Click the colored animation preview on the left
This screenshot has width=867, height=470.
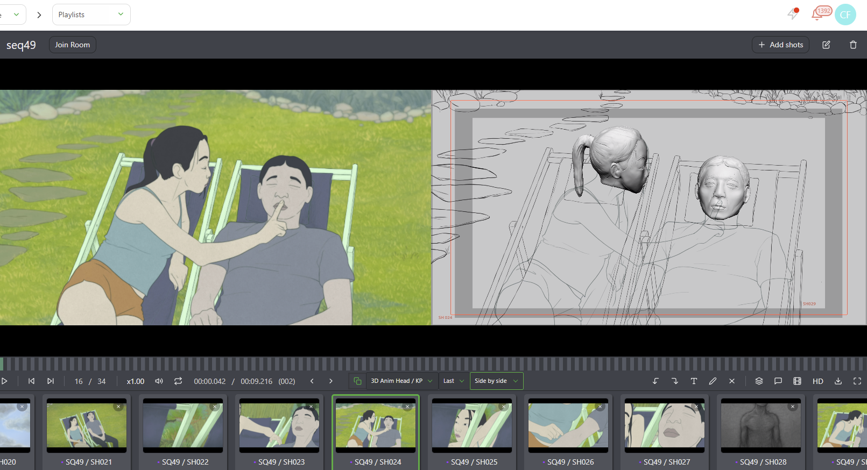click(x=215, y=208)
